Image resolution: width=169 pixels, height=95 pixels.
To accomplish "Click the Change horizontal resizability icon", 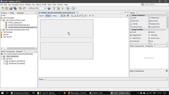I will [x=90, y=16].
